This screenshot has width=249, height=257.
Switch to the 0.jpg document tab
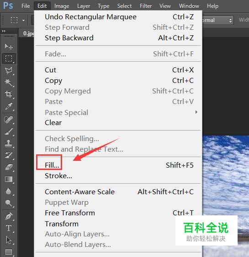[x=27, y=33]
